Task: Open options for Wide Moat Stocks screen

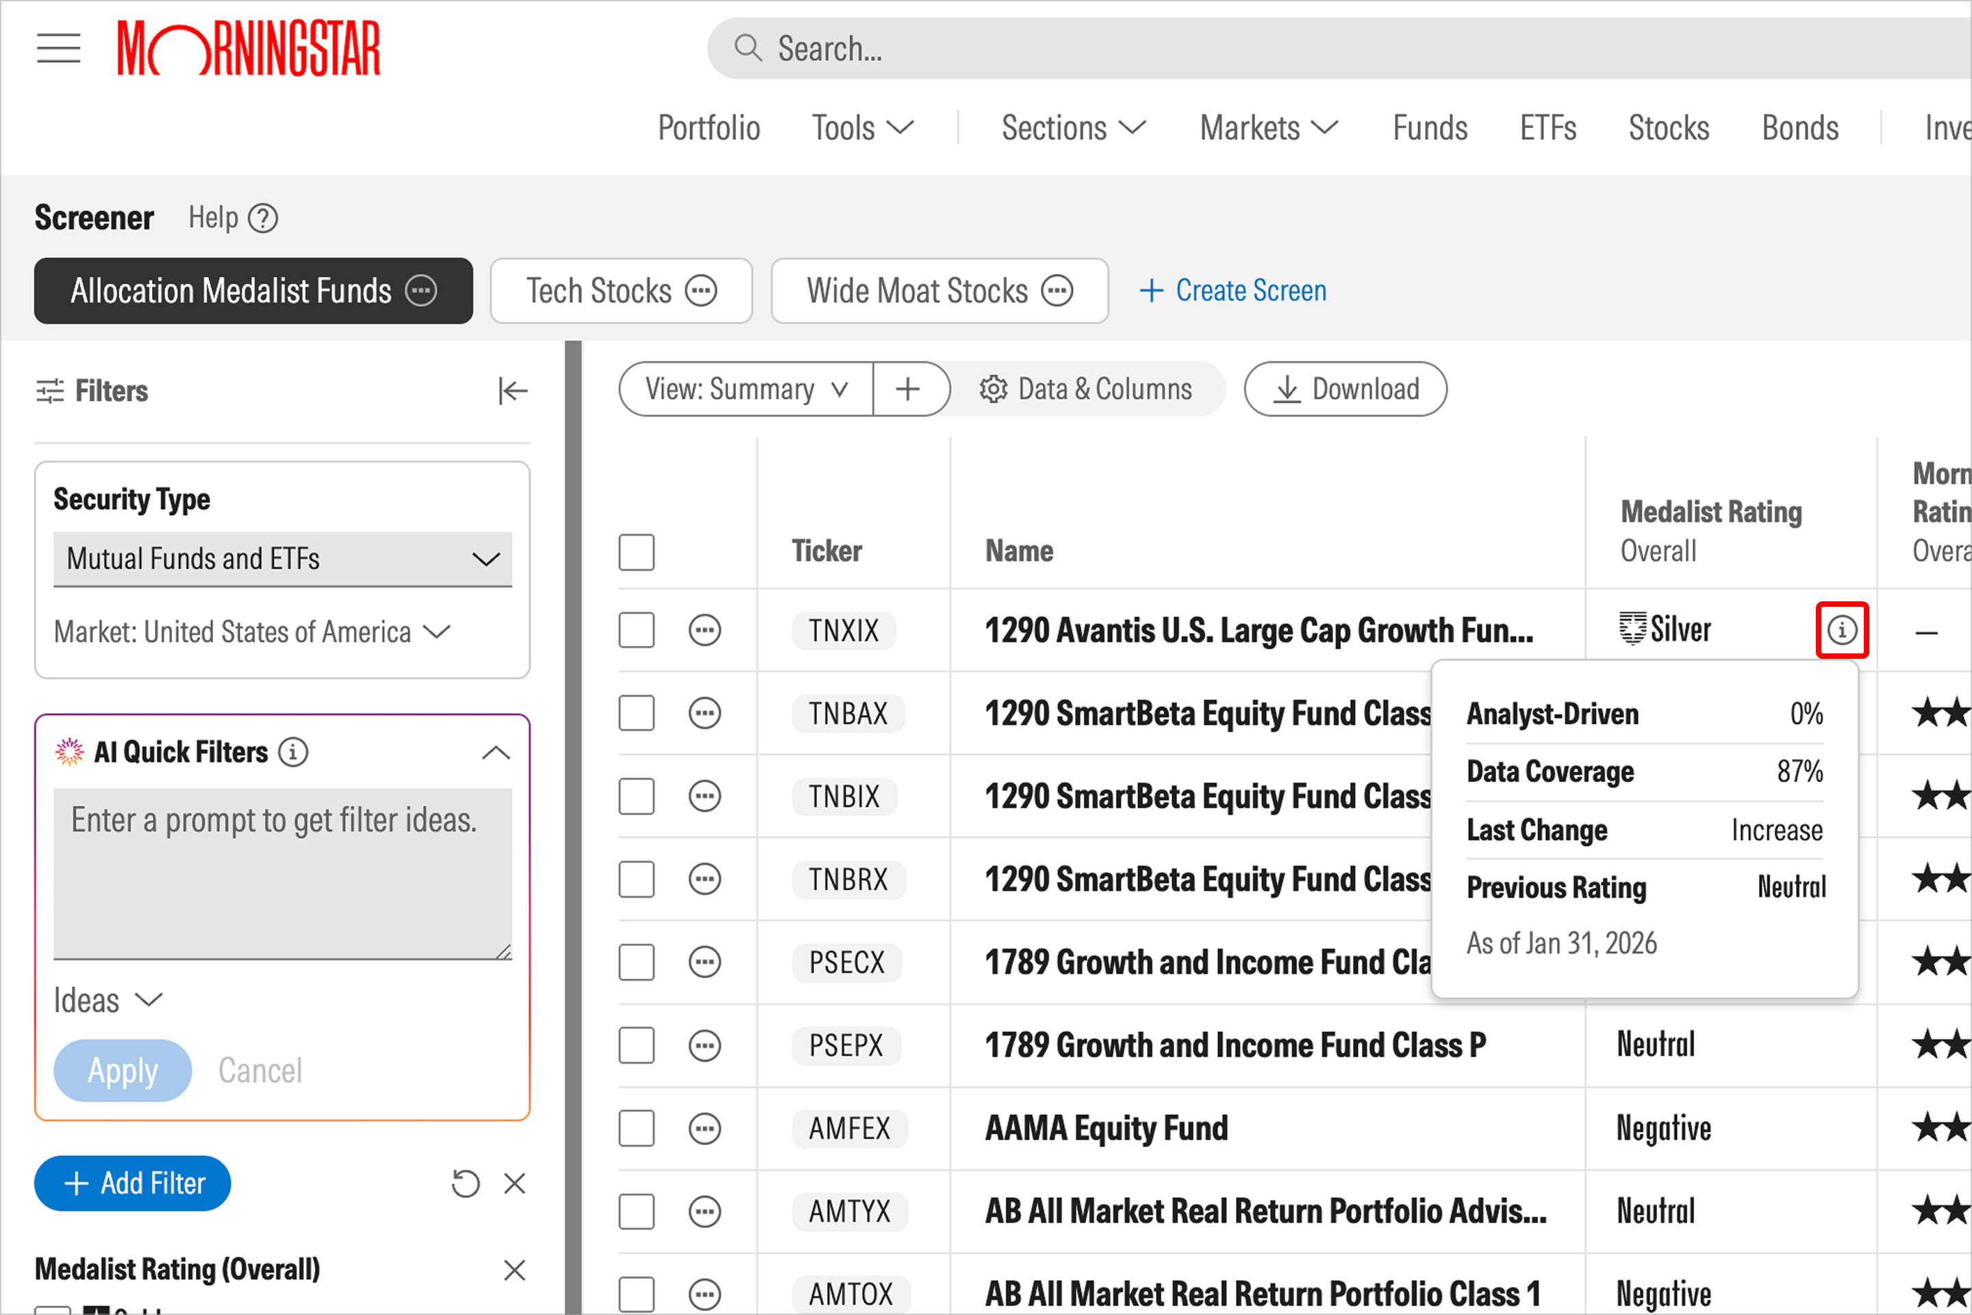Action: (x=1057, y=291)
